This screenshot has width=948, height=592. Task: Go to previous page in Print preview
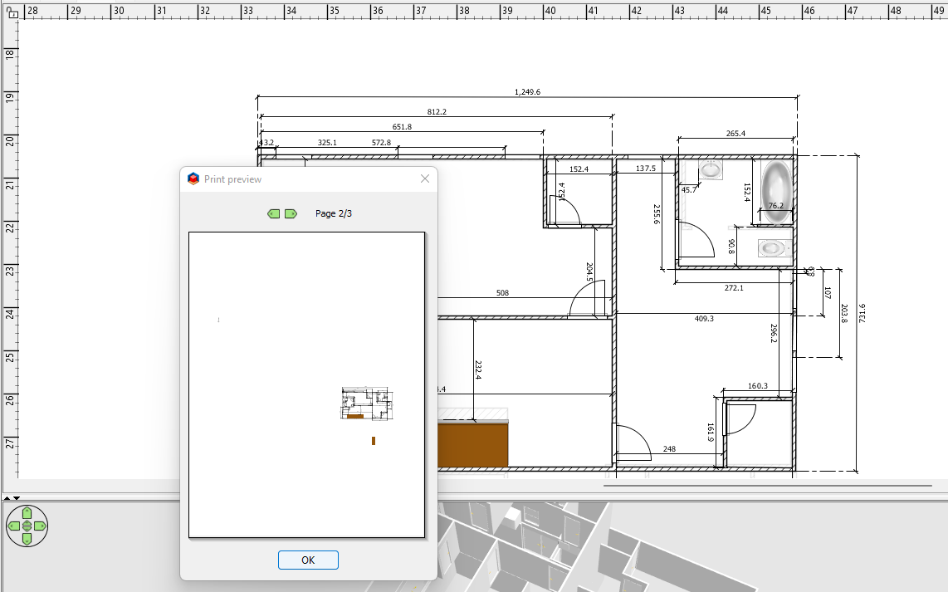tap(274, 213)
